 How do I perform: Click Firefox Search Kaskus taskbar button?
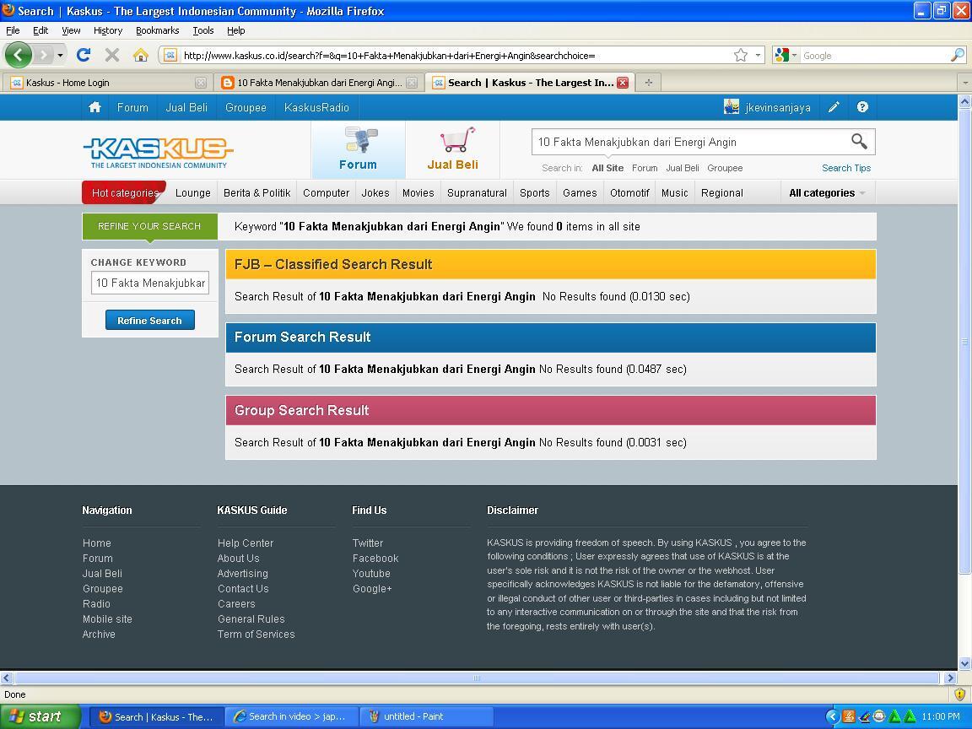click(x=156, y=716)
